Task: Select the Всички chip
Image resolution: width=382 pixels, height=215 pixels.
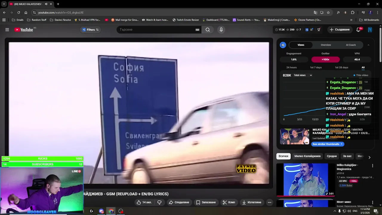Action: [x=284, y=156]
